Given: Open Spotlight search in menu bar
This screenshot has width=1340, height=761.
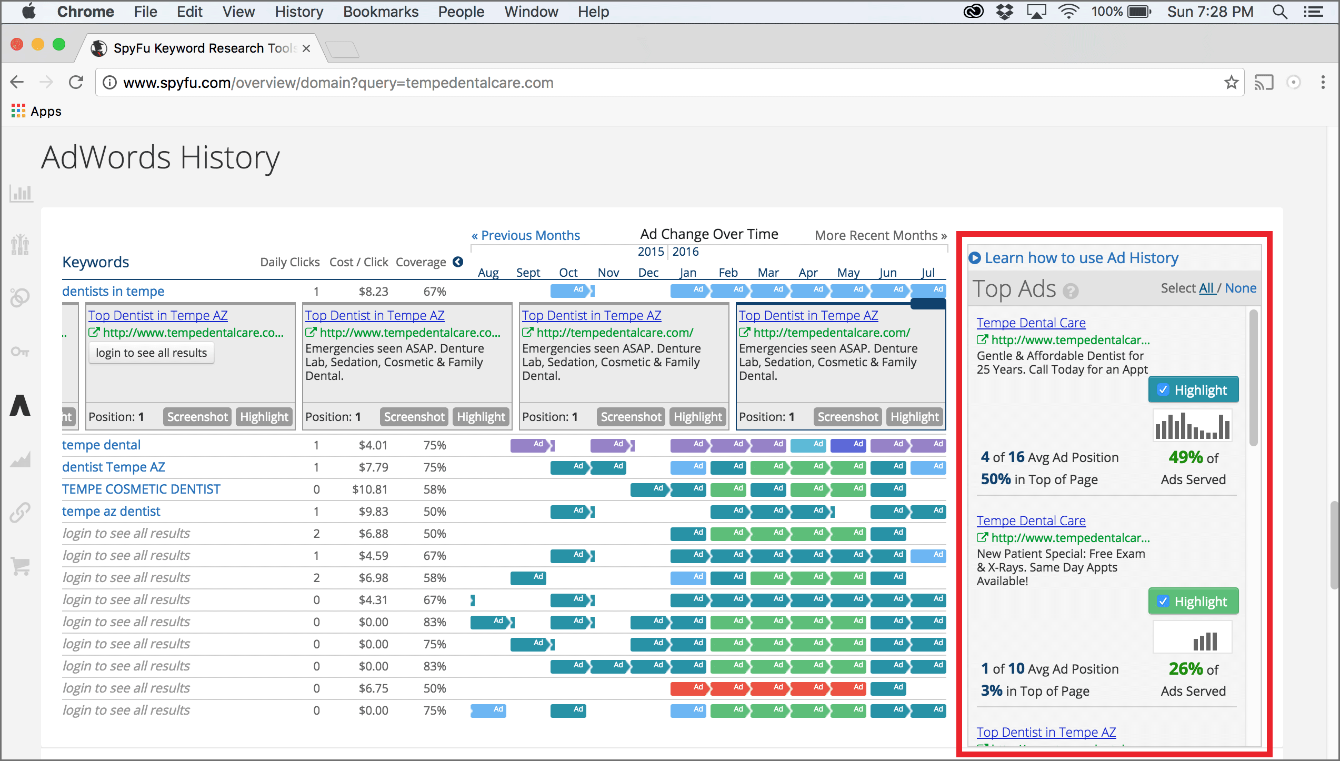Looking at the screenshot, I should (x=1280, y=12).
